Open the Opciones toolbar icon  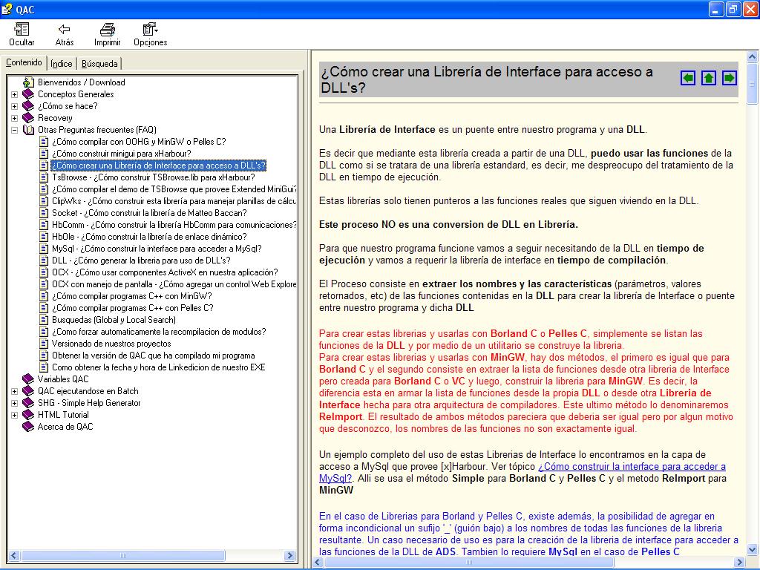tap(150, 30)
